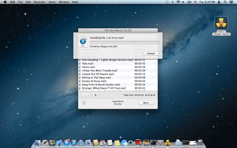The height and width of the screenshot is (148, 237).
Task: Cancel the mp3 encoding process
Action: coord(151,53)
